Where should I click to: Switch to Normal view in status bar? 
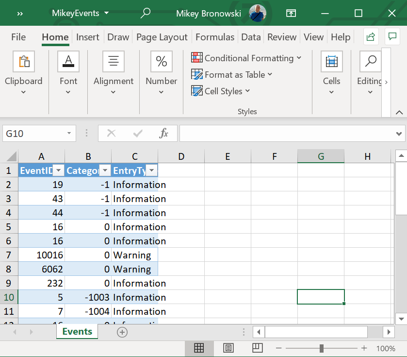click(199, 348)
